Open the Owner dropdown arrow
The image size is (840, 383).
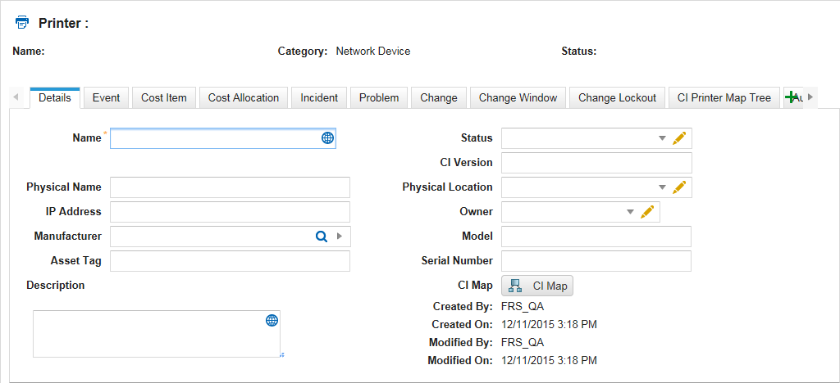[x=630, y=212]
